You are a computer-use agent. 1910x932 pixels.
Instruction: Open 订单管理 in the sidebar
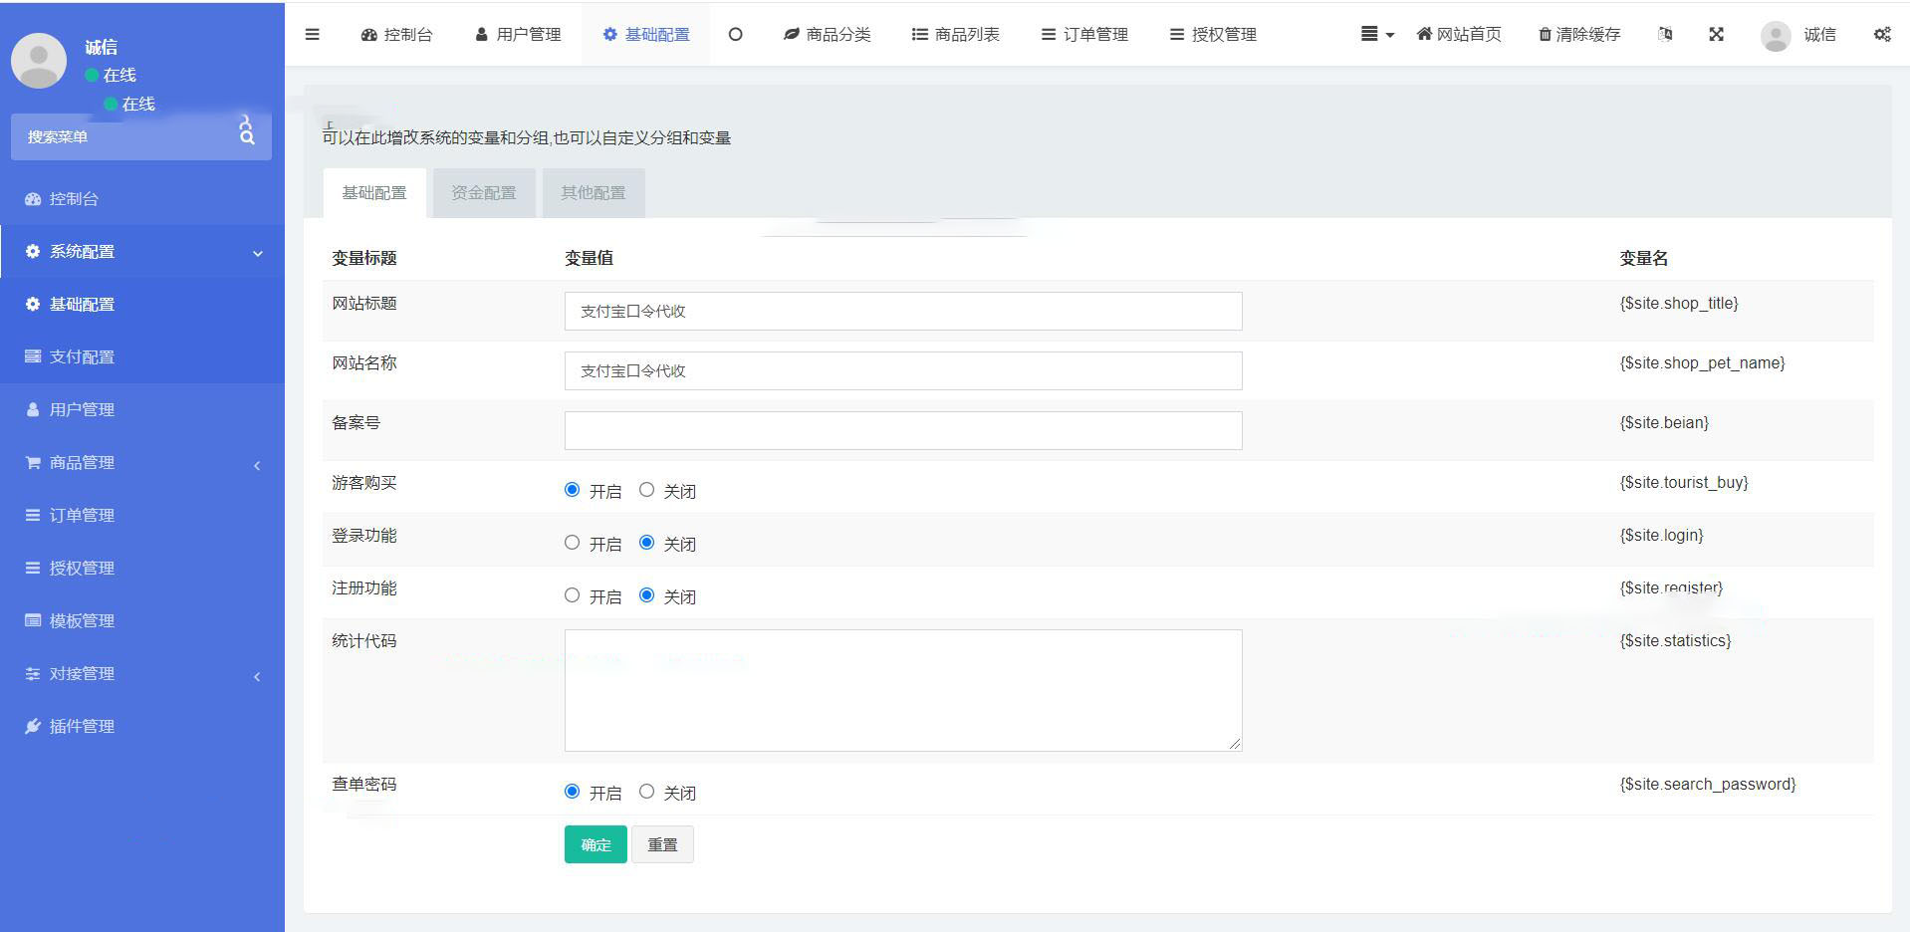(x=142, y=515)
